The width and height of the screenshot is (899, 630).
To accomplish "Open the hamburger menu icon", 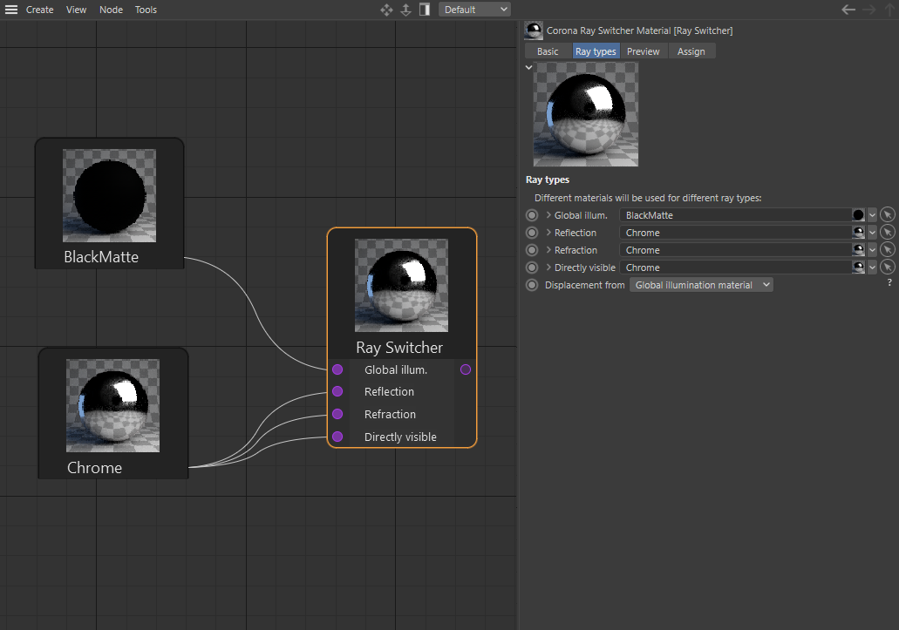I will [x=11, y=10].
